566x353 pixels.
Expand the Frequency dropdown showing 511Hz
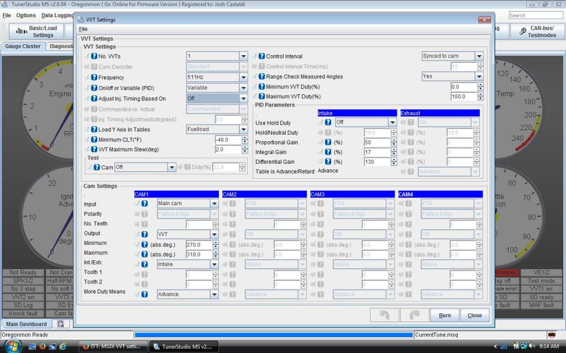[x=243, y=77]
